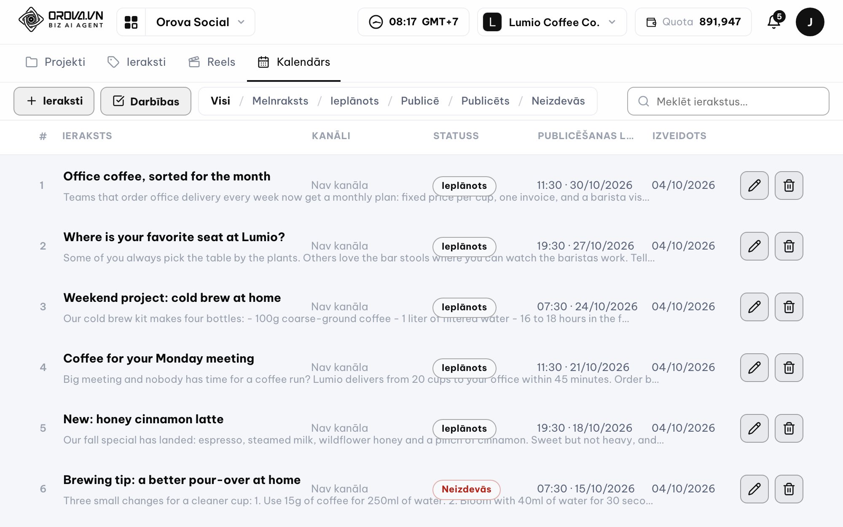Edit the Brewing tip pour-over post
Image resolution: width=843 pixels, height=527 pixels.
[x=754, y=489]
